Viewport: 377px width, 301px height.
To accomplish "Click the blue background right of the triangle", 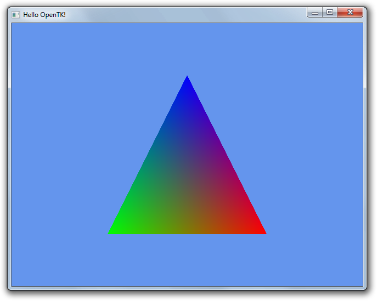I will pyautogui.click(x=313, y=154).
